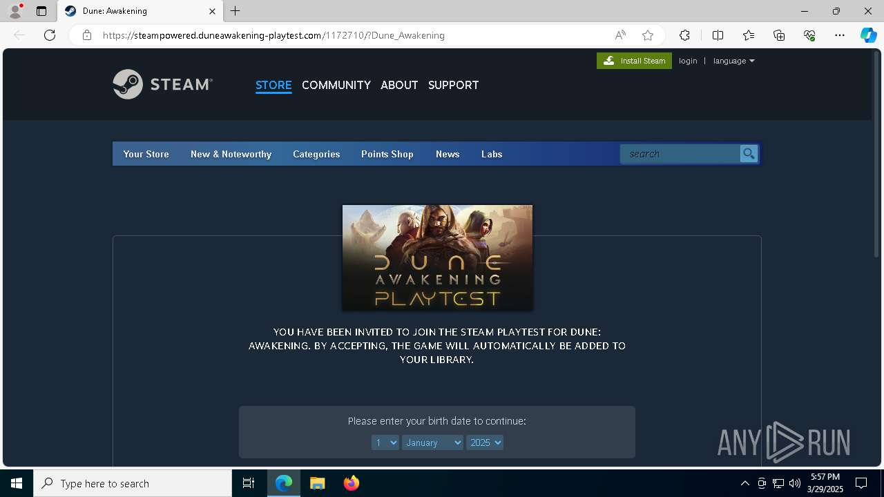The image size is (884, 497).
Task: Click the search magnifier button in the store bar
Action: click(x=749, y=154)
